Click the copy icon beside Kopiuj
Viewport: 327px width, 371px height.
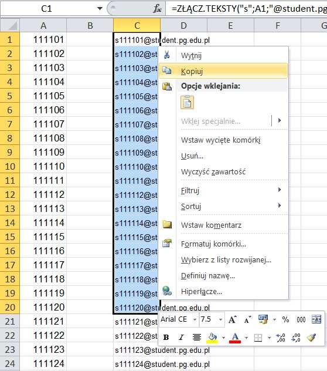[166, 70]
